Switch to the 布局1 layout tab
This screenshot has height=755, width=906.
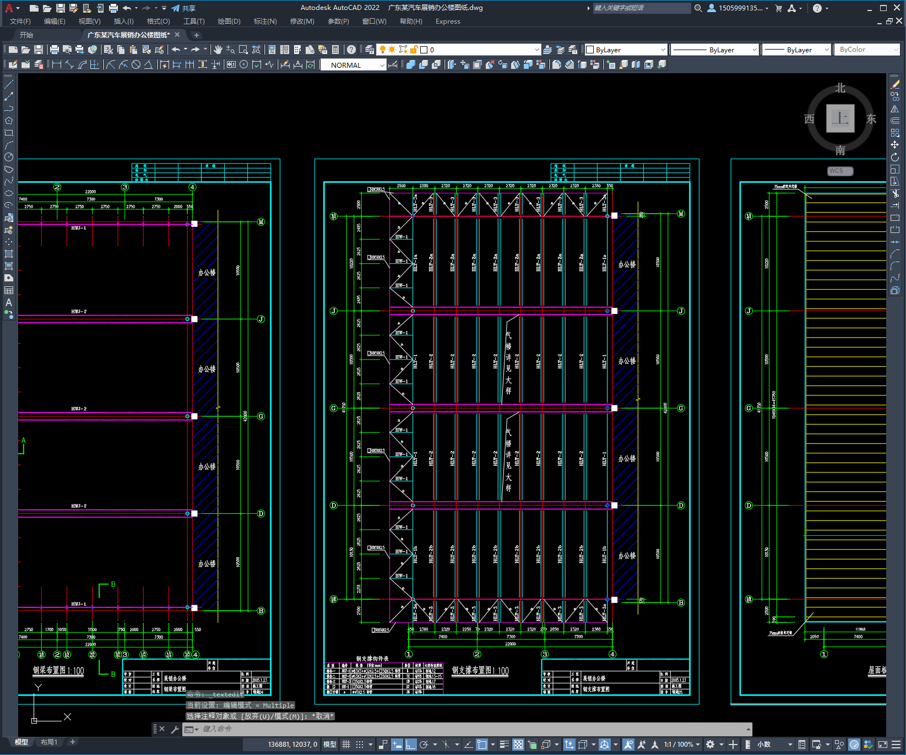coord(49,742)
